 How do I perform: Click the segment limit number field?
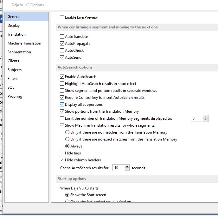tap(197, 118)
